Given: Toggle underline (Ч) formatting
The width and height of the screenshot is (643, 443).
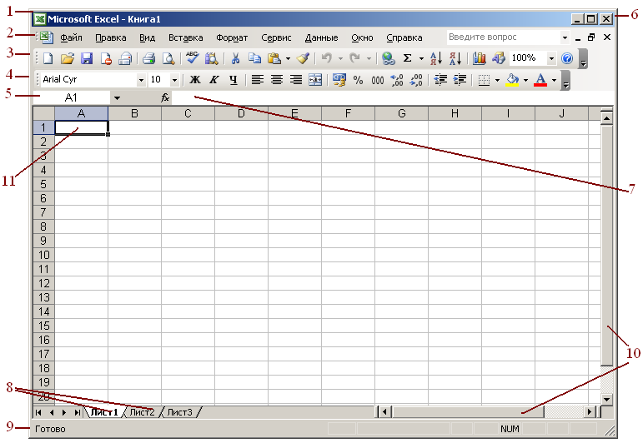Looking at the screenshot, I should pos(234,80).
